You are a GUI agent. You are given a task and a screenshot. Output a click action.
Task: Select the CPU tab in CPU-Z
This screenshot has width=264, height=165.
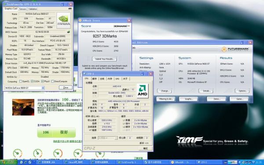87,79
